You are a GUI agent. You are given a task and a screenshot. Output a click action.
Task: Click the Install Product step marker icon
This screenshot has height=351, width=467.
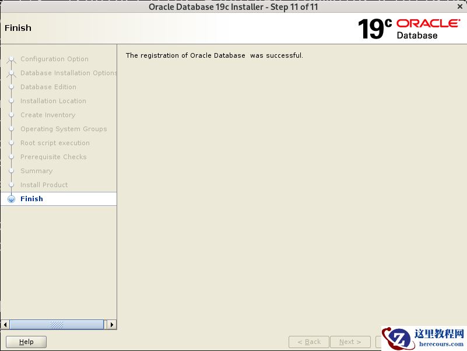[x=11, y=185]
